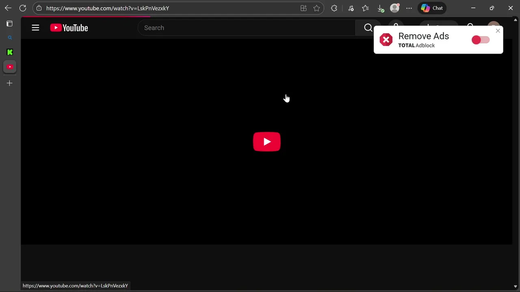520x292 pixels.
Task: Add this page to favorites with the star icon
Action: coord(316,8)
